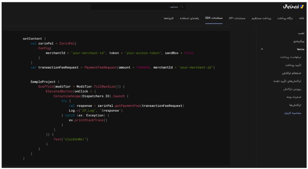Open درخواست پرداخت method page

[x=291, y=57]
